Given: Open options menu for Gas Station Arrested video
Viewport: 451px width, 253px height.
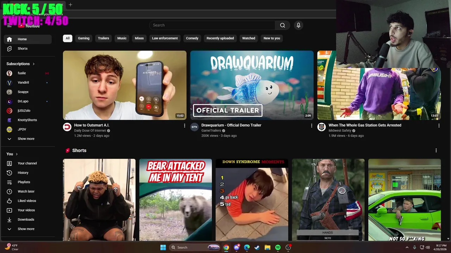Looking at the screenshot, I should pos(439,125).
